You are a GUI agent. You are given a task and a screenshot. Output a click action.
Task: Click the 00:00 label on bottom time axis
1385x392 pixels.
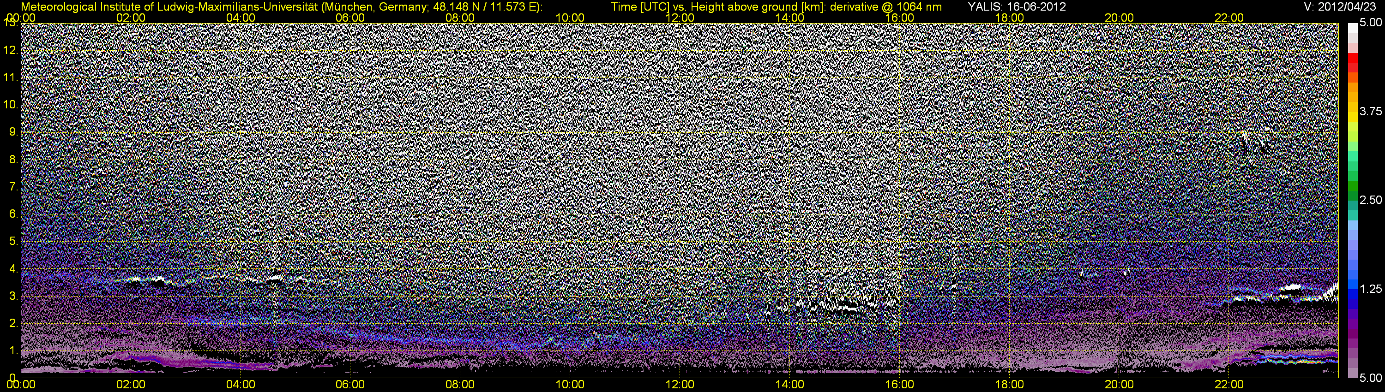click(21, 385)
